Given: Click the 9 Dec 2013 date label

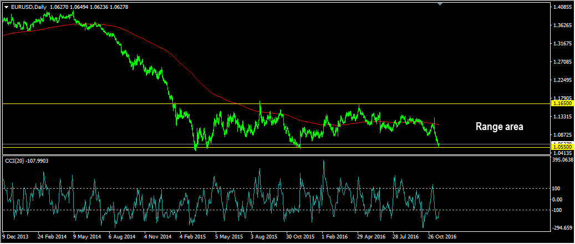Looking at the screenshot, I should click(16, 237).
